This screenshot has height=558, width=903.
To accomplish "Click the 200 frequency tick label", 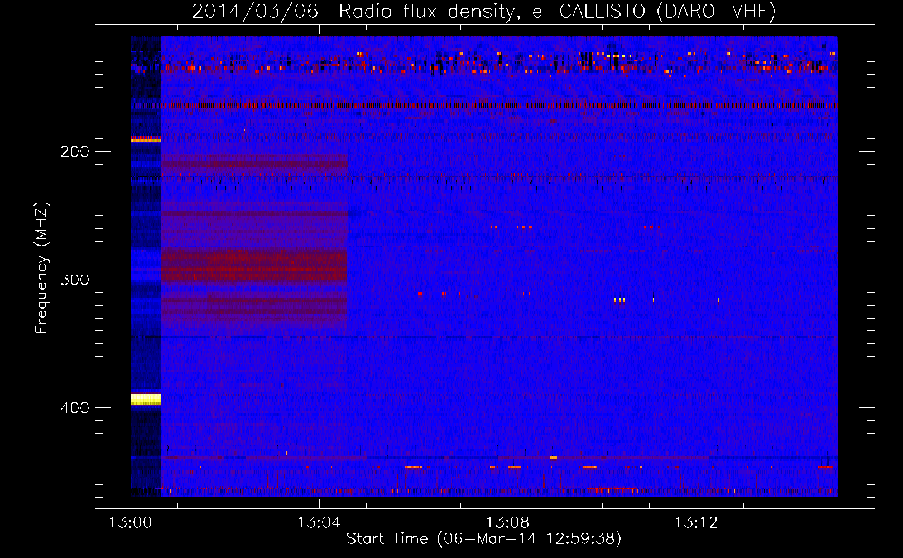I will click(x=75, y=152).
